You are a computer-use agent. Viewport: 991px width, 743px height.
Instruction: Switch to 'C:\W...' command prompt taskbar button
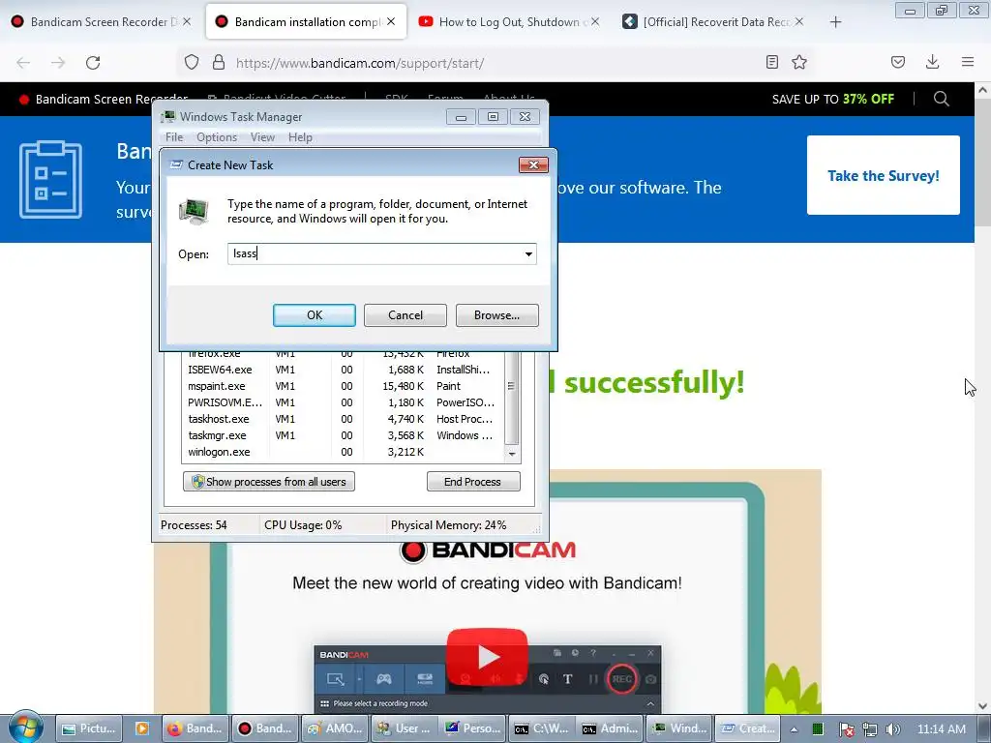pos(541,728)
